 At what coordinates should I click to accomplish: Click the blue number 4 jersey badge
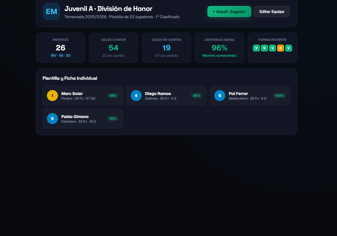click(x=136, y=96)
